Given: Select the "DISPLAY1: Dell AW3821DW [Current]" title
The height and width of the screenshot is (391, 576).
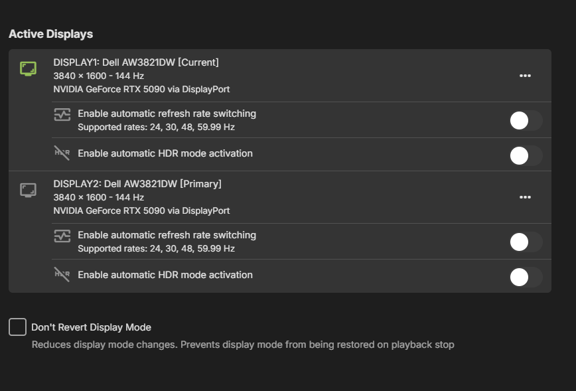Looking at the screenshot, I should click(136, 62).
